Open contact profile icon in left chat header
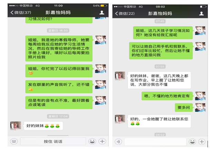Screen dimensions: 212x149 tap(102, 12)
